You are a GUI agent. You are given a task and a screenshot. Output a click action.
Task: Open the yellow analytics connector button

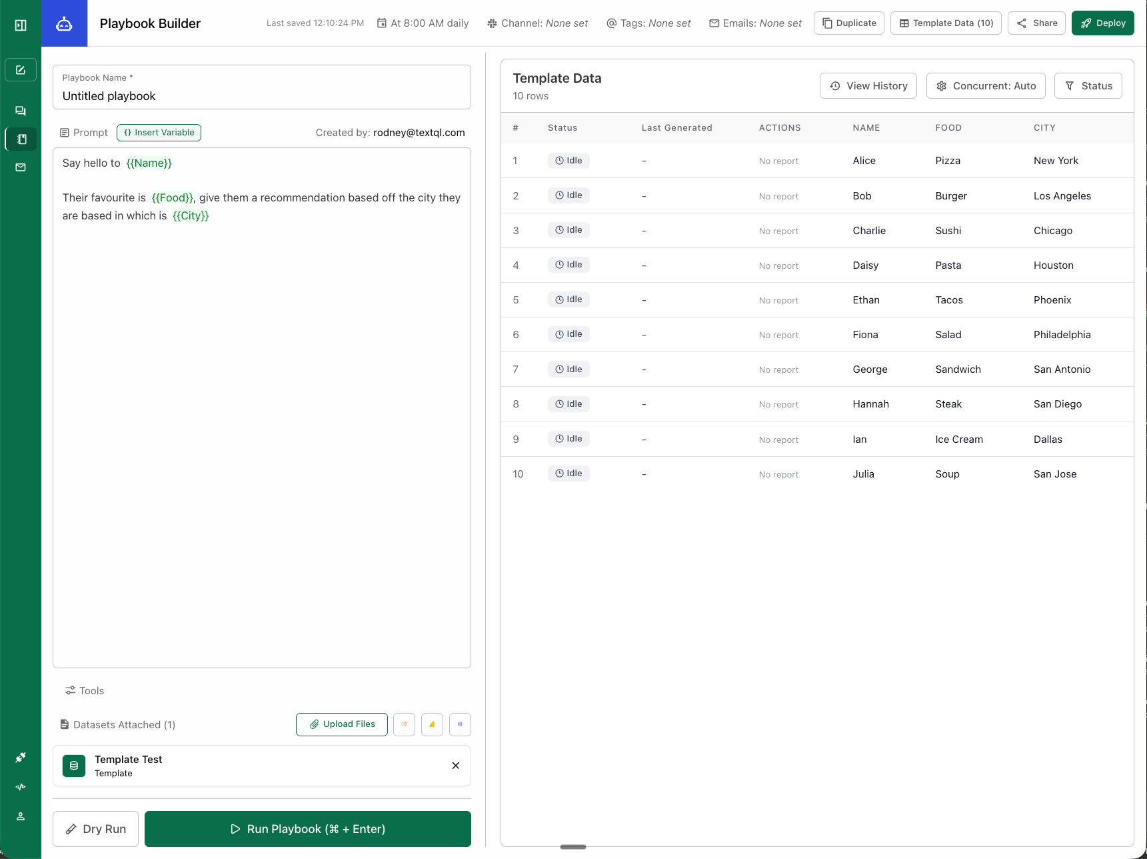point(432,724)
